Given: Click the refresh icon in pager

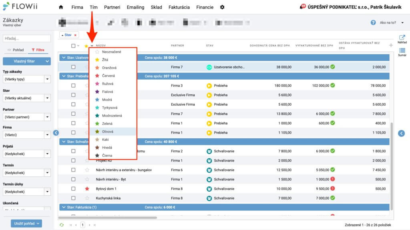Looking at the screenshot, I should (61, 225).
